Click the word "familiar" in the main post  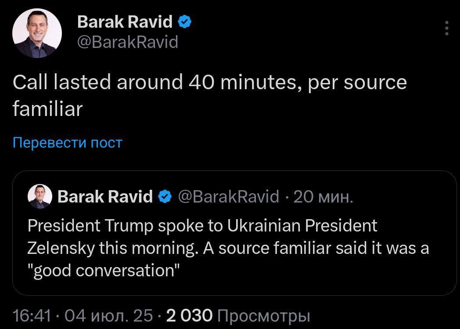coord(47,108)
